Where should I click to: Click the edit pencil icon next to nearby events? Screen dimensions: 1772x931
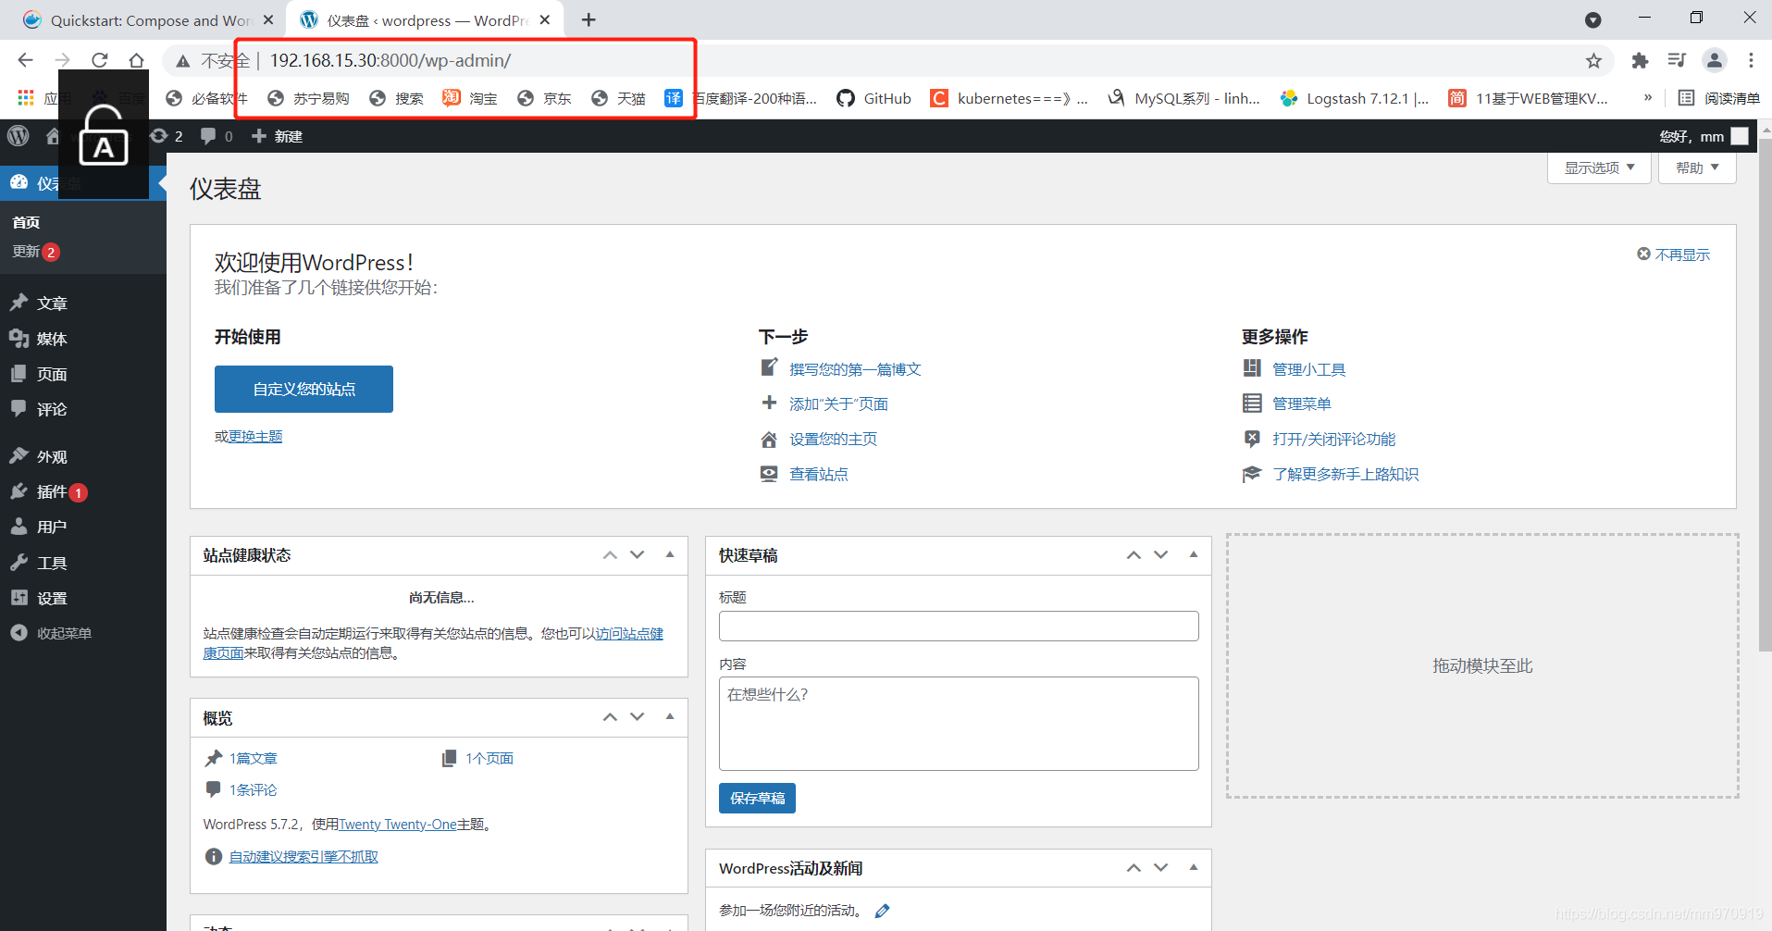(883, 911)
